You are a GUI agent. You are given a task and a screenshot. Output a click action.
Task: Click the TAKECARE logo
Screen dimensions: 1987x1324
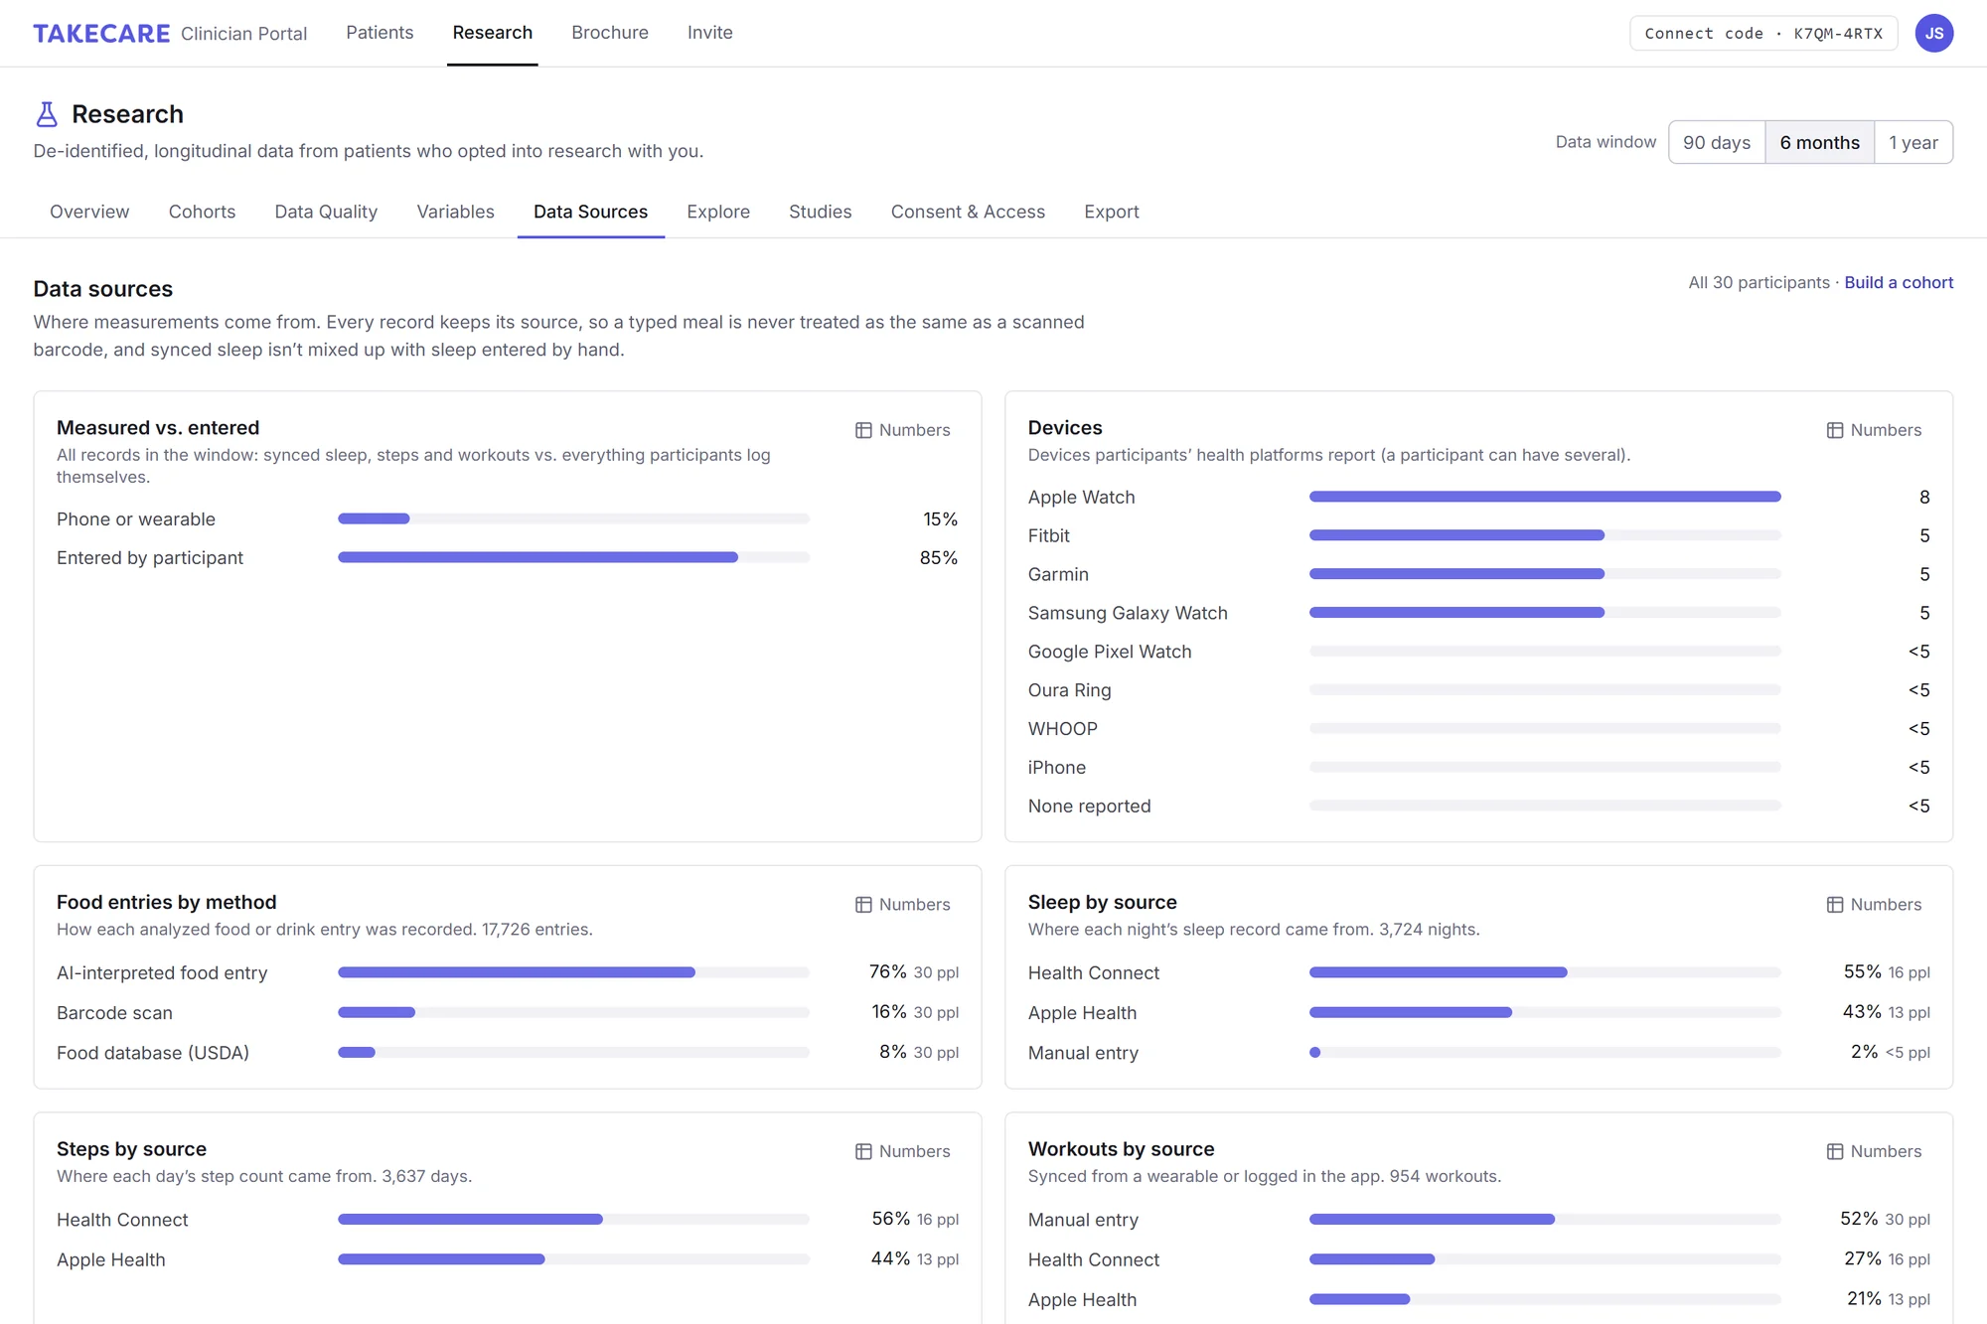[x=101, y=34]
